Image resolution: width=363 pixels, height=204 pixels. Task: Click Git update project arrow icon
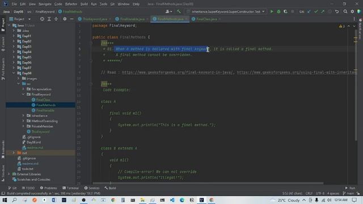coord(309,11)
